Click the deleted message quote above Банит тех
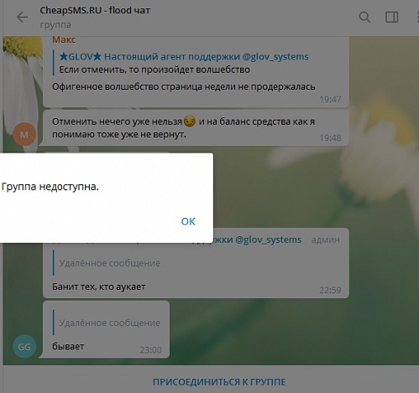The image size is (419, 393). [x=109, y=263]
